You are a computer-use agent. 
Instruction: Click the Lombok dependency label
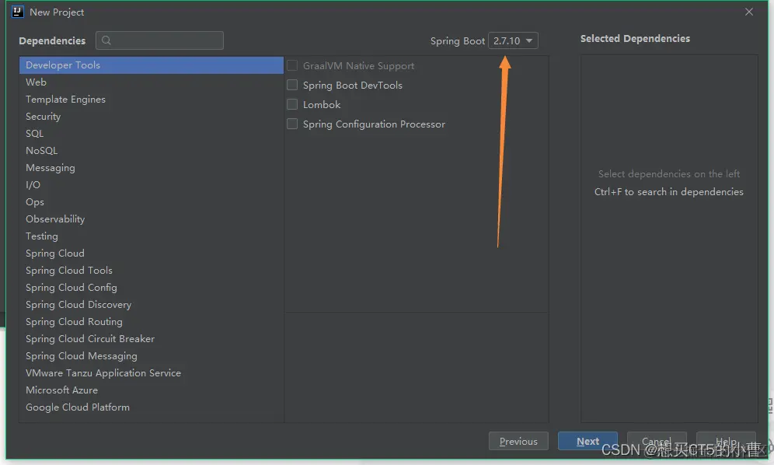point(322,105)
